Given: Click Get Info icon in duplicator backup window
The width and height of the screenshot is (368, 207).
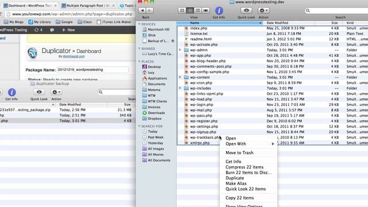Looking at the screenshot, I should point(11,92).
